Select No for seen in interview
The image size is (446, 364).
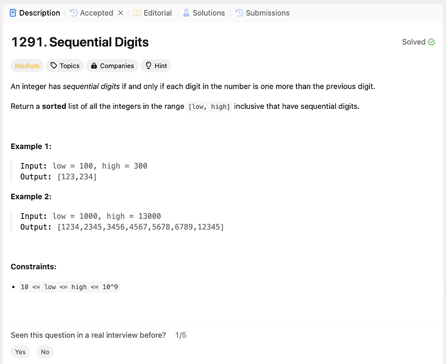point(45,352)
